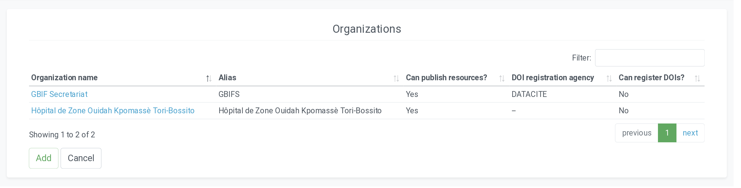Click sort arrows icon on Alias column
741x188 pixels.
[x=396, y=78]
